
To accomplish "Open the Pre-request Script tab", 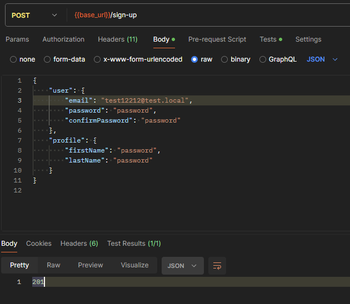I will (x=217, y=39).
